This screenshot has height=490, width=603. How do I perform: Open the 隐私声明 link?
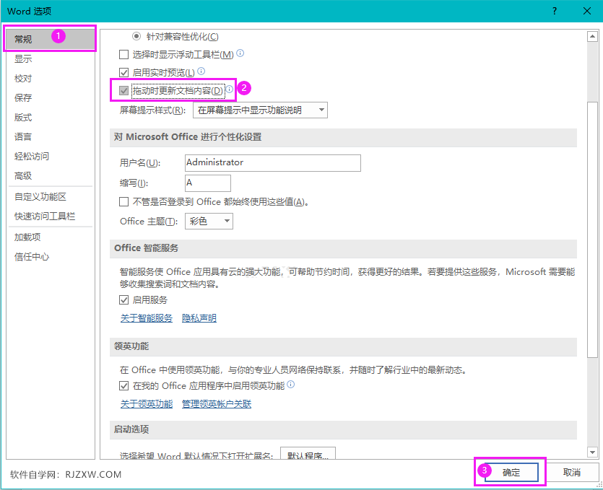198,318
